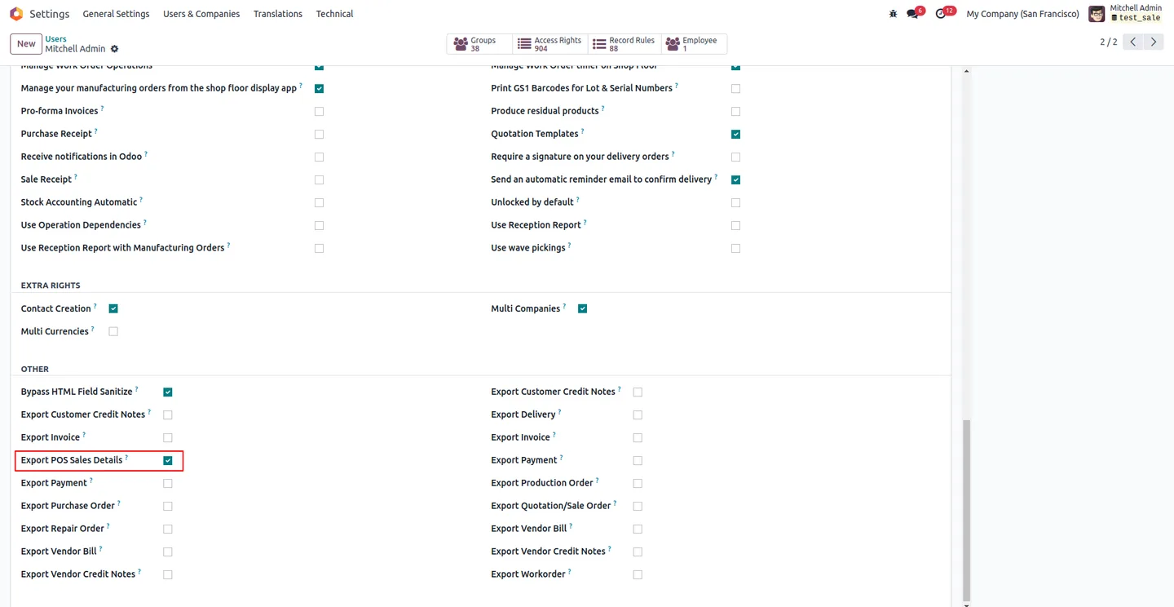Toggle Contact Creation checkbox

(113, 309)
